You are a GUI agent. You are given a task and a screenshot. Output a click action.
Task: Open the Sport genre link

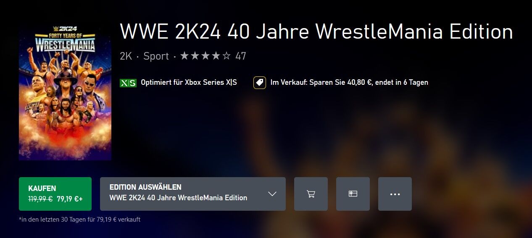(x=156, y=56)
